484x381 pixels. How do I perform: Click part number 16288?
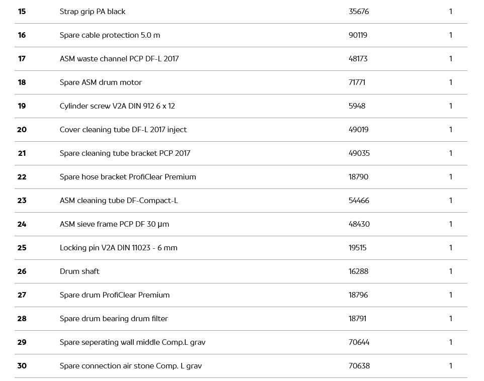(358, 271)
